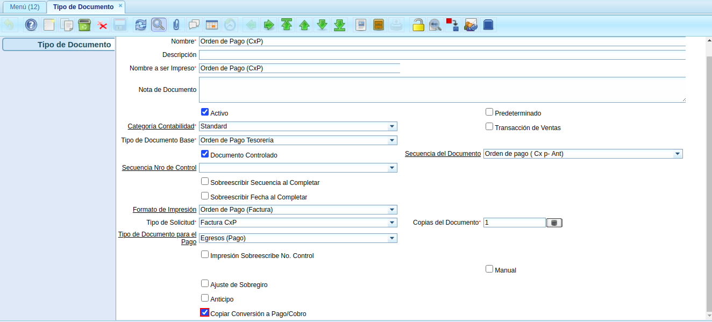This screenshot has height=322, width=712.
Task: Jump to last record icon
Action: point(340,25)
